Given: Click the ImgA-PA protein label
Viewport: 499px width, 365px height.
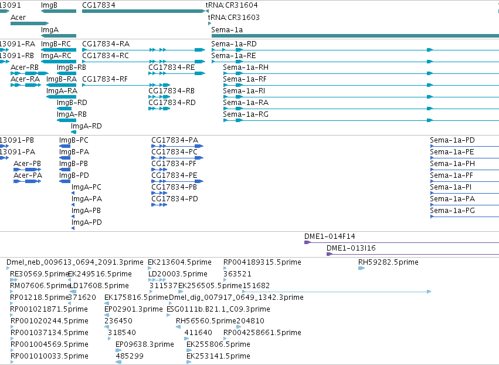Looking at the screenshot, I should point(87,199).
